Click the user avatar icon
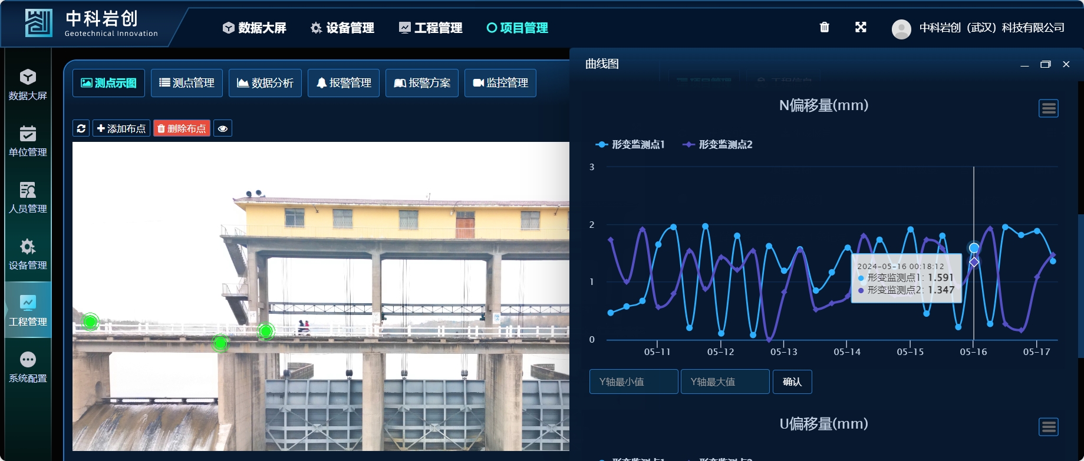The height and width of the screenshot is (461, 1084). tap(901, 29)
